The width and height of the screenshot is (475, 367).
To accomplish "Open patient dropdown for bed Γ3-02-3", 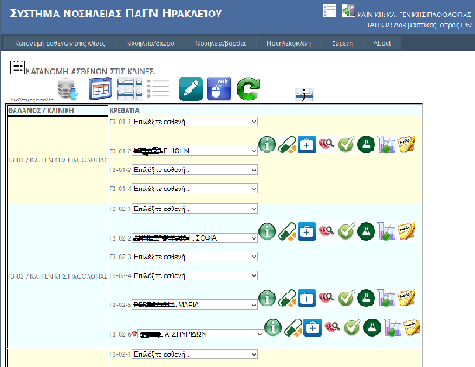I will point(194,256).
